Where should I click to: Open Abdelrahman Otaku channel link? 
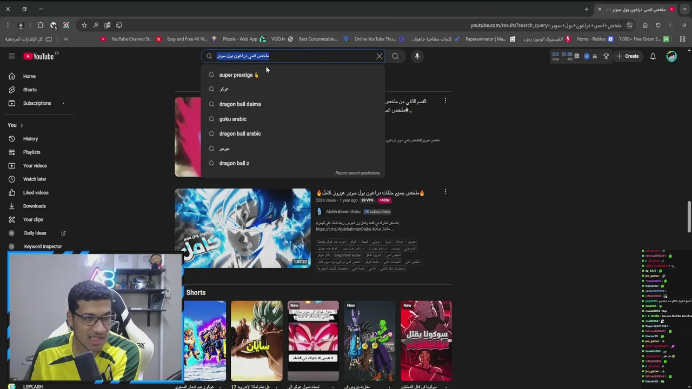pos(343,212)
